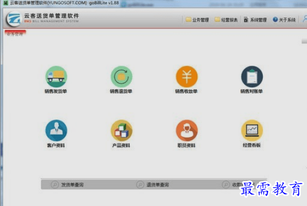The height and width of the screenshot is (206, 307).
Task: Click the 云客送货单 logo icon
Action: click(14, 19)
